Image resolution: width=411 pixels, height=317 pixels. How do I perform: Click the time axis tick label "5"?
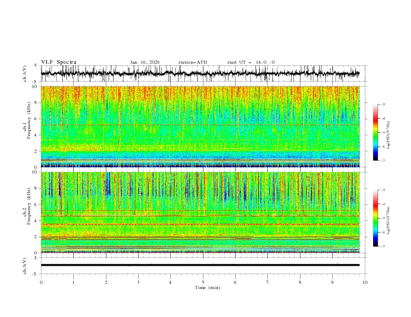click(203, 282)
